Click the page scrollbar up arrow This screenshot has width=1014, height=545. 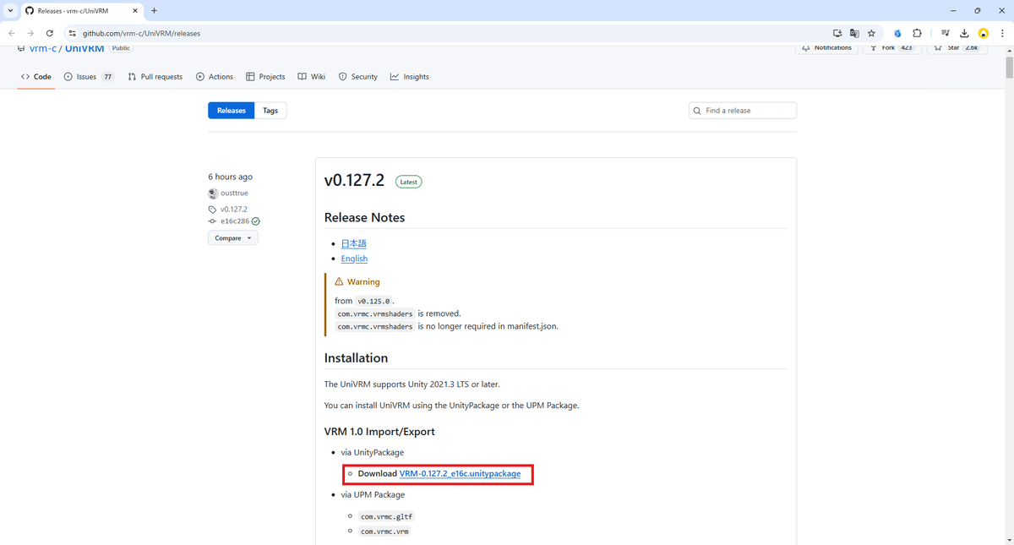point(1009,50)
